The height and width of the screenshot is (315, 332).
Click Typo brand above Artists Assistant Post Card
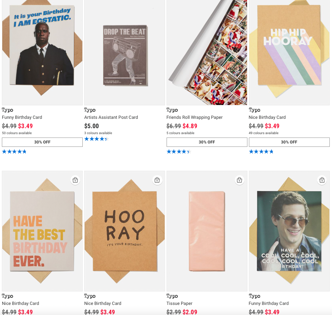coord(90,110)
